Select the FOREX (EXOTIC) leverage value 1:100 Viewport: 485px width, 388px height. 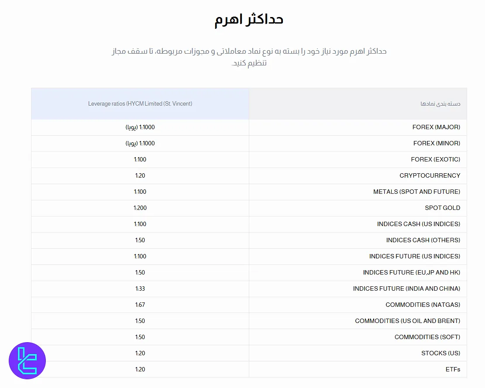140,159
